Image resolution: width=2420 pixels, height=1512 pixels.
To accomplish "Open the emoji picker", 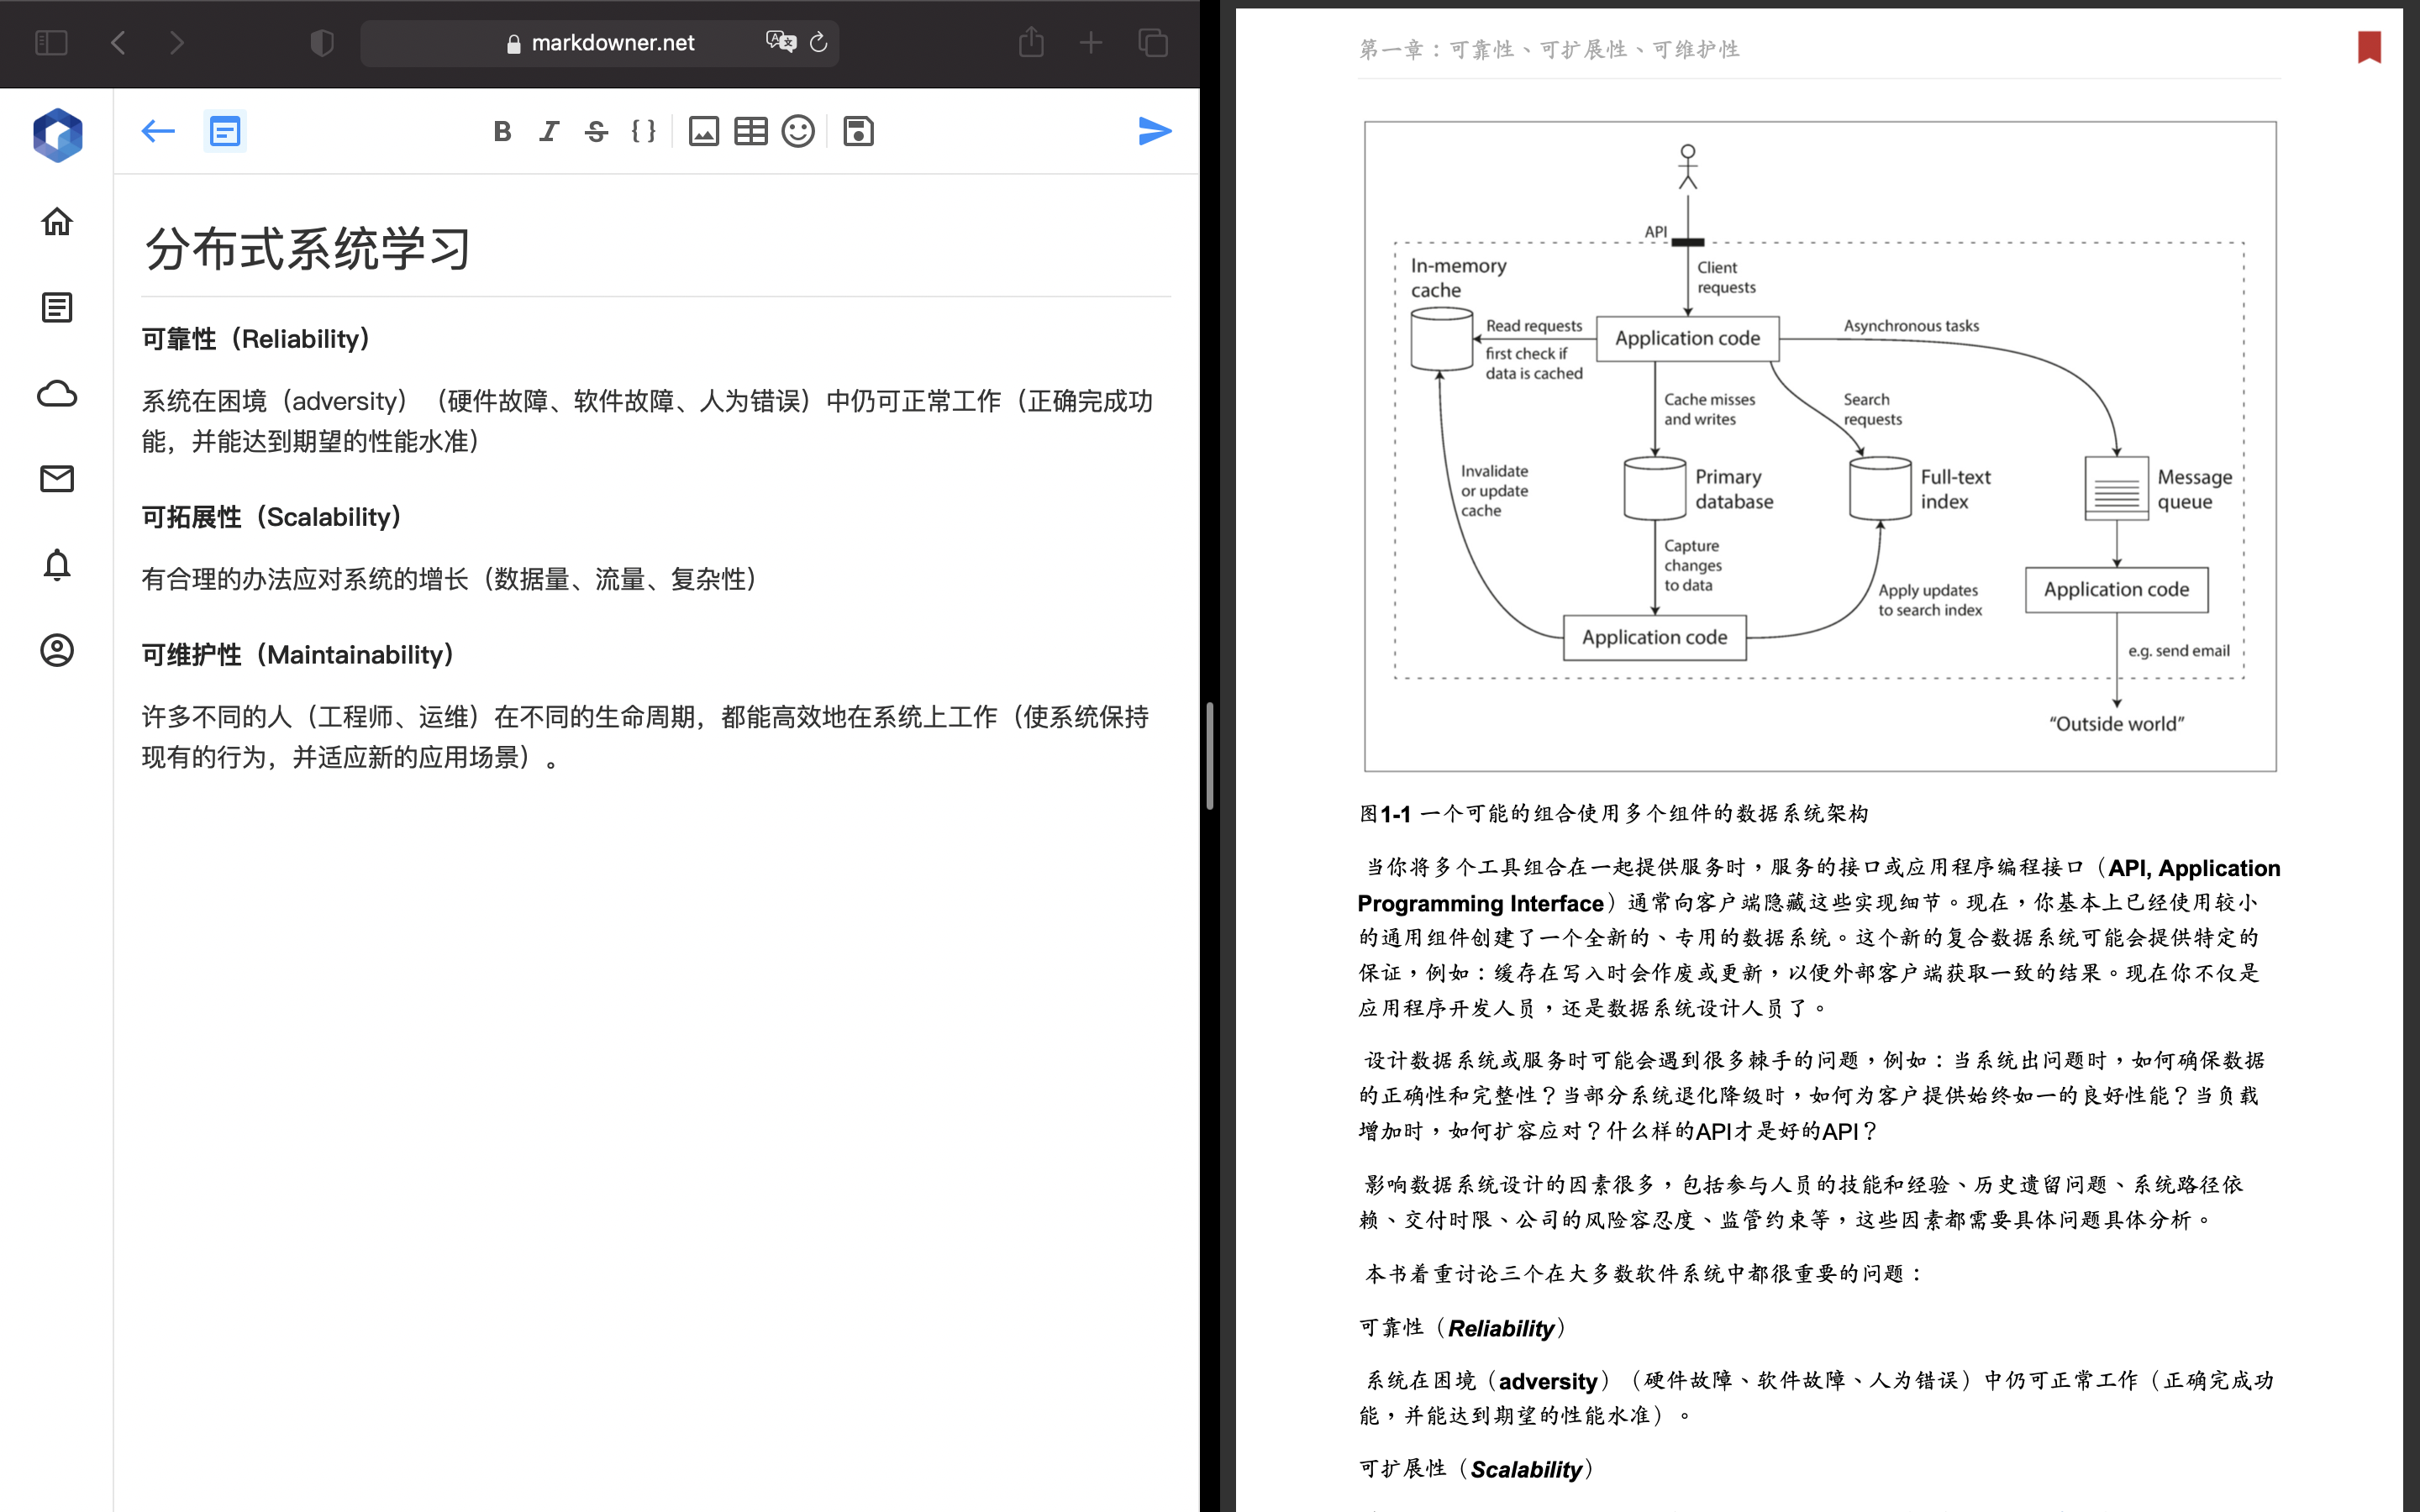I will [797, 131].
